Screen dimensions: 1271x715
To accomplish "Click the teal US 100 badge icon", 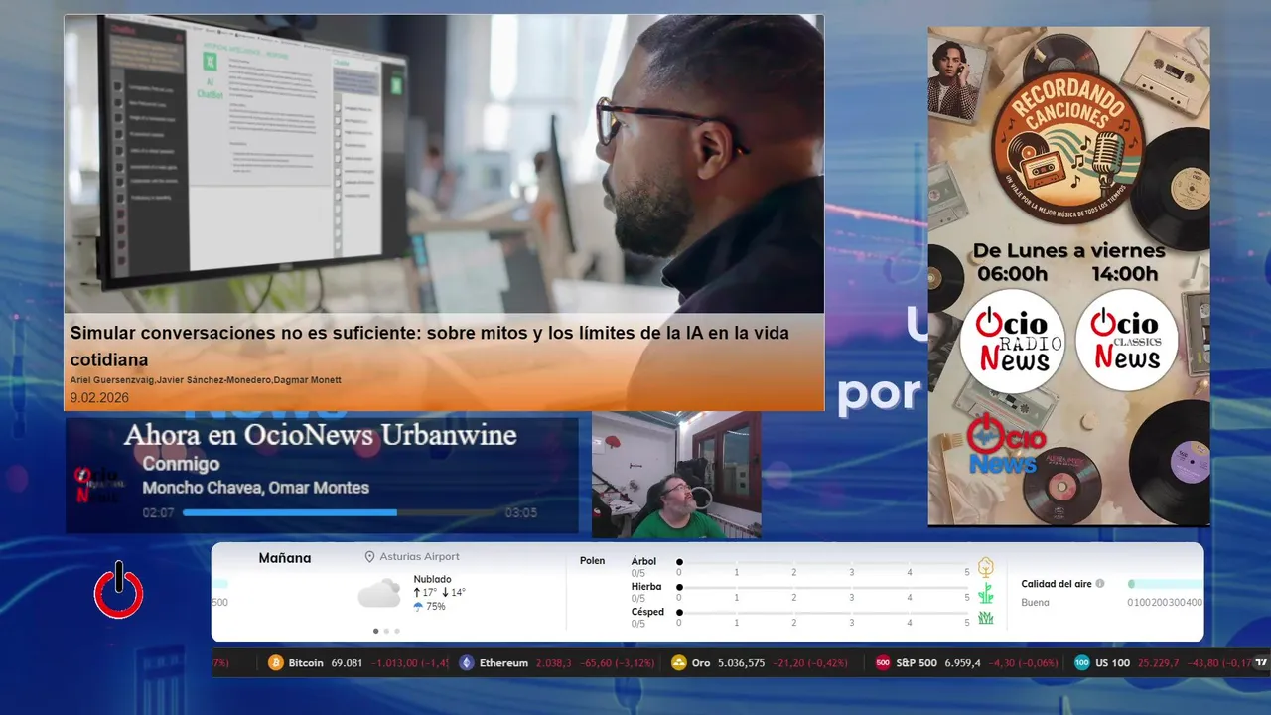I will 1082,663.
